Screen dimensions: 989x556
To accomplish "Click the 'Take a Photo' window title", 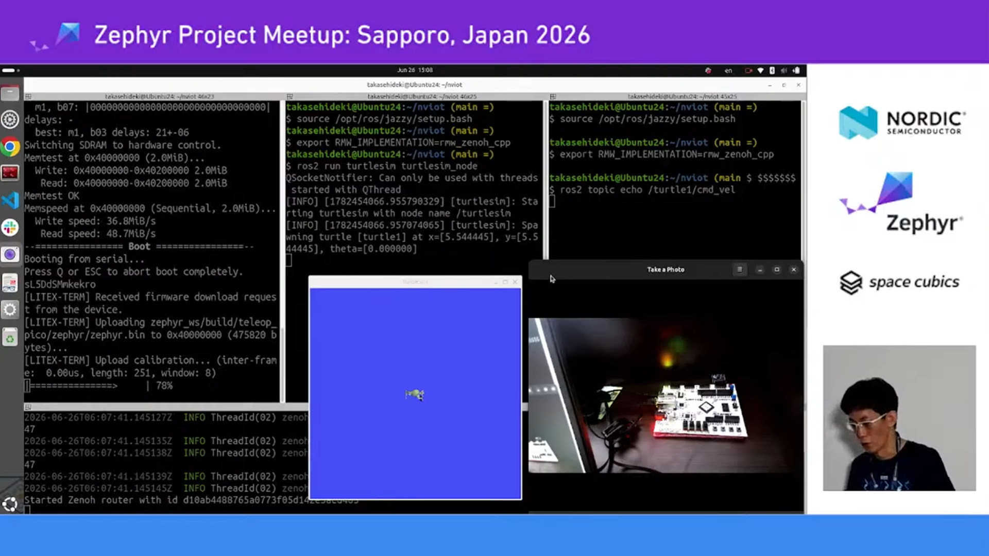I will pyautogui.click(x=666, y=270).
